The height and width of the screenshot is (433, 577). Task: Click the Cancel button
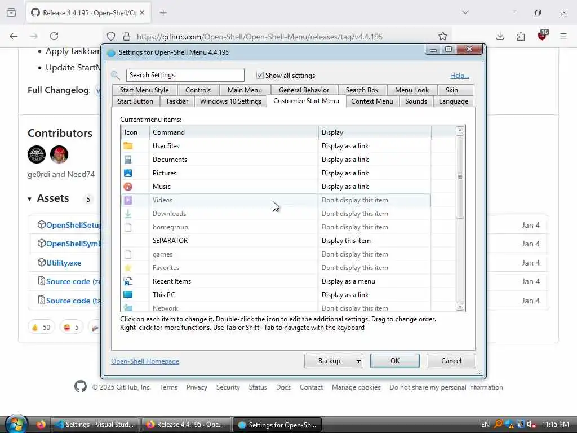[451, 361]
